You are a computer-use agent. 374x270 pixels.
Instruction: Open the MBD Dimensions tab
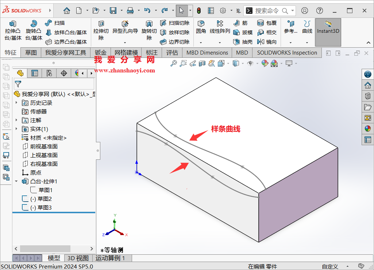tap(207, 52)
